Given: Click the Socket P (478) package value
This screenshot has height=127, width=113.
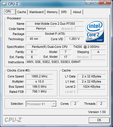Looking at the screenshot, I should tap(55, 34).
